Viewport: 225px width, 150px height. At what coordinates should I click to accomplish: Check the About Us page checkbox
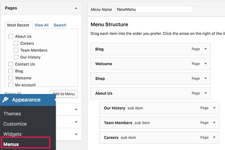11,36
